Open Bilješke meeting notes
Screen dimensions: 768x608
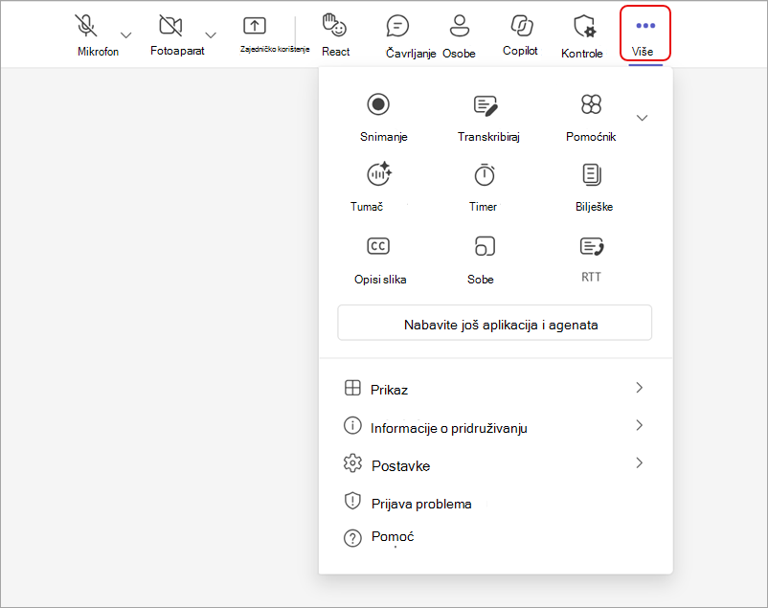592,175
